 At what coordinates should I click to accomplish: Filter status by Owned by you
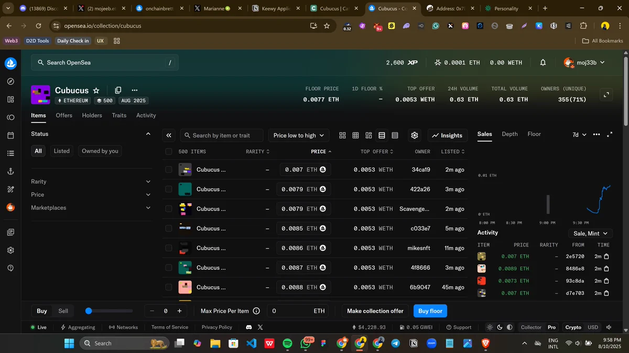(100, 151)
